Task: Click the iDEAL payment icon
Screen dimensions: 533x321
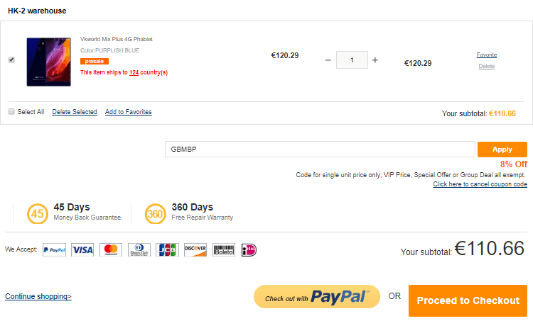Action: coord(249,250)
